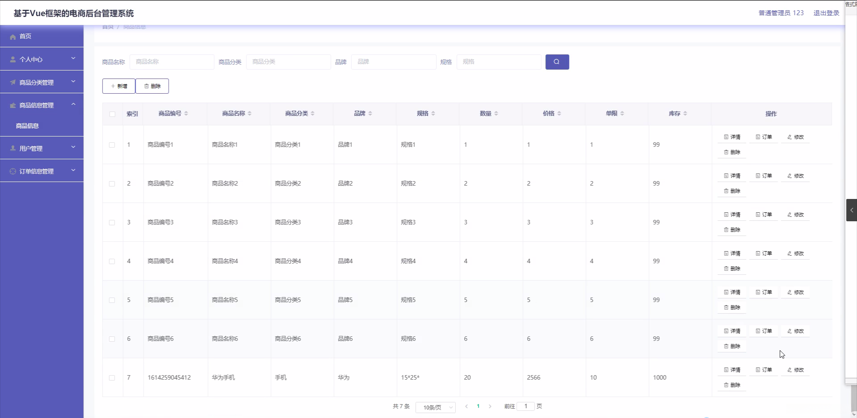The width and height of the screenshot is (857, 418).
Task: Click 订单 icon button in row 2
Action: pos(764,176)
